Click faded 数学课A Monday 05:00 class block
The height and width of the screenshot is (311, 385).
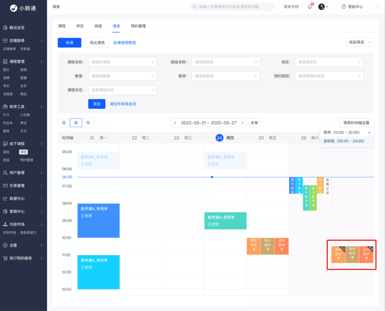pos(99,160)
